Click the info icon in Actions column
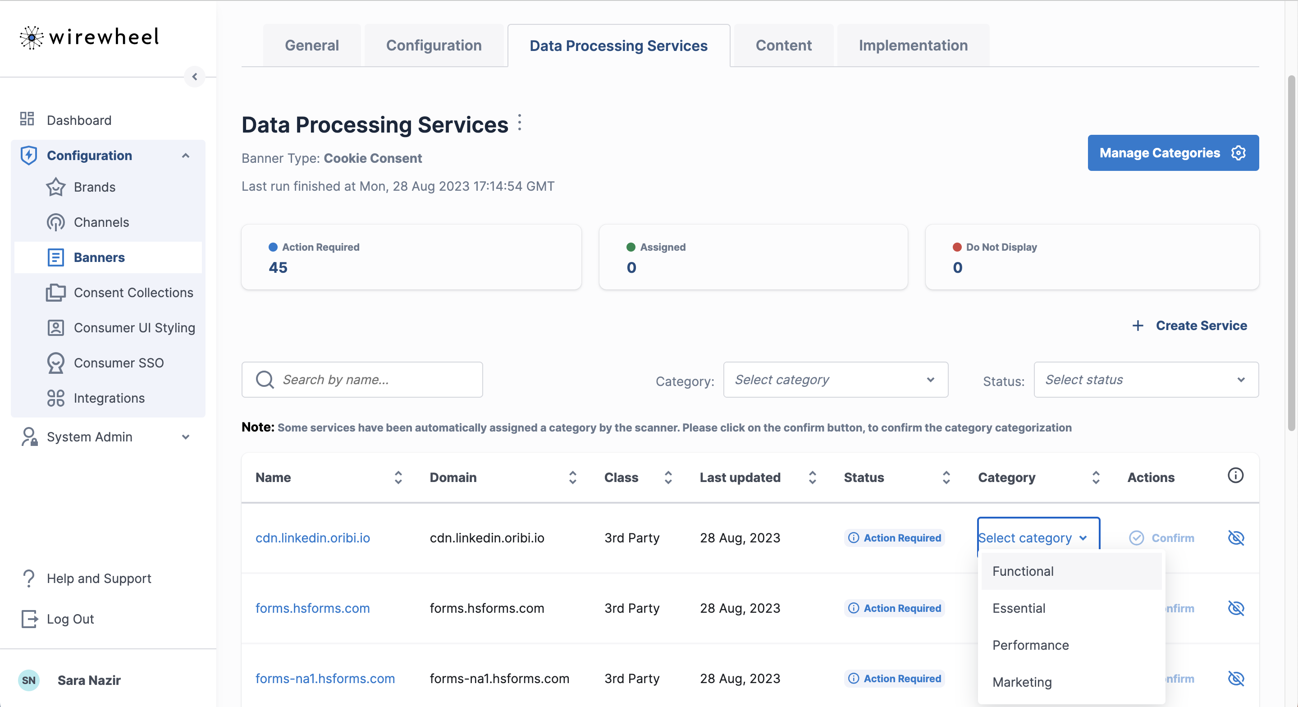Screen dimensions: 1298x707 [x=1235, y=476]
